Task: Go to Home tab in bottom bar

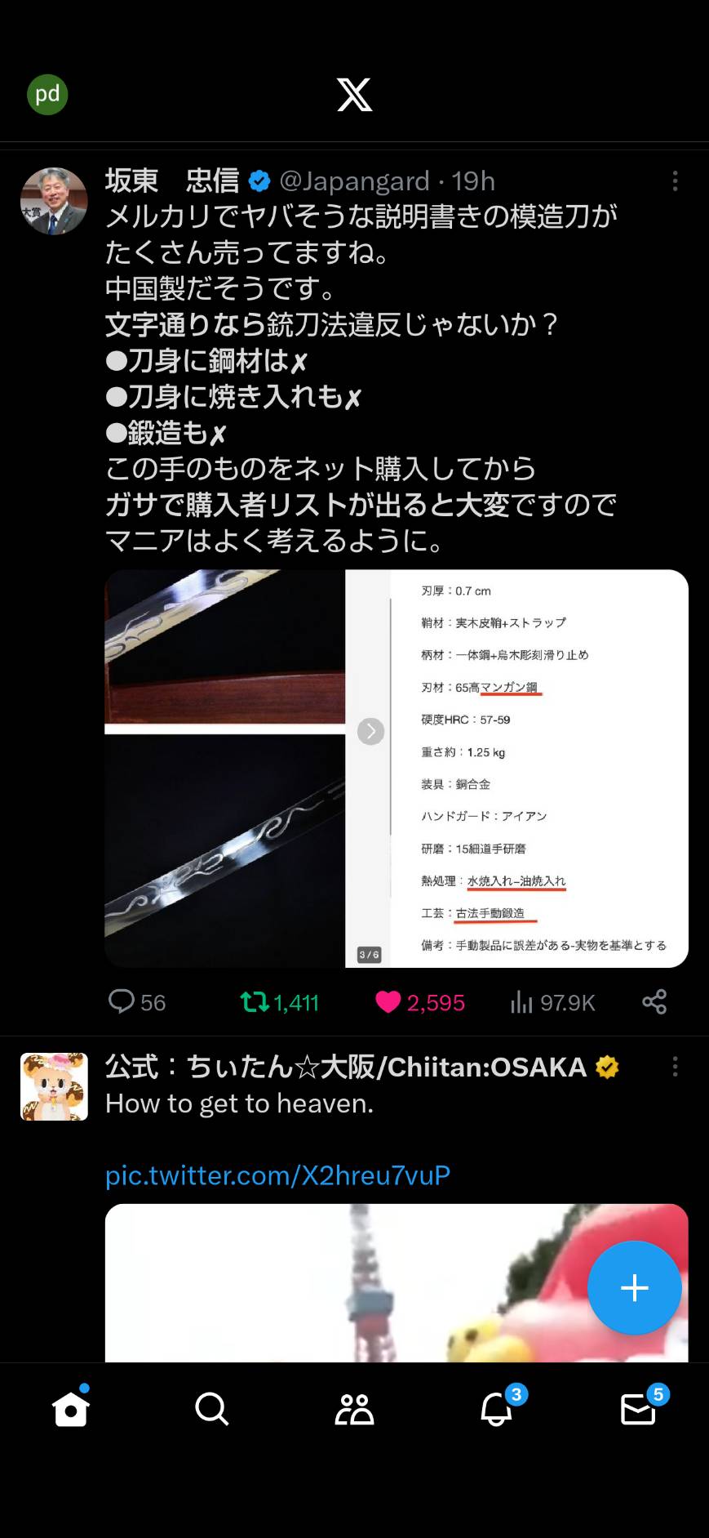Action: [x=71, y=1408]
